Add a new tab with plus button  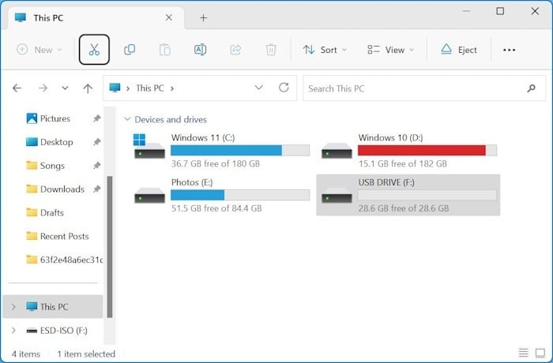point(204,17)
